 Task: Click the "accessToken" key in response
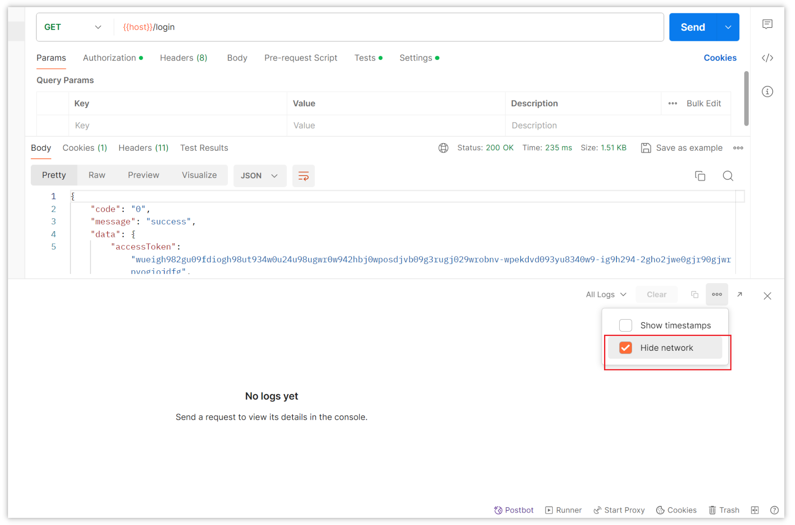click(x=143, y=247)
